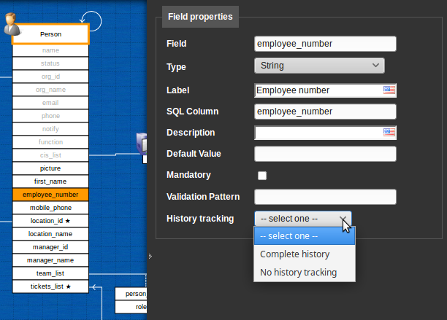Click the Default Value text box
Viewport: 447px width, 320px height.
click(325, 154)
